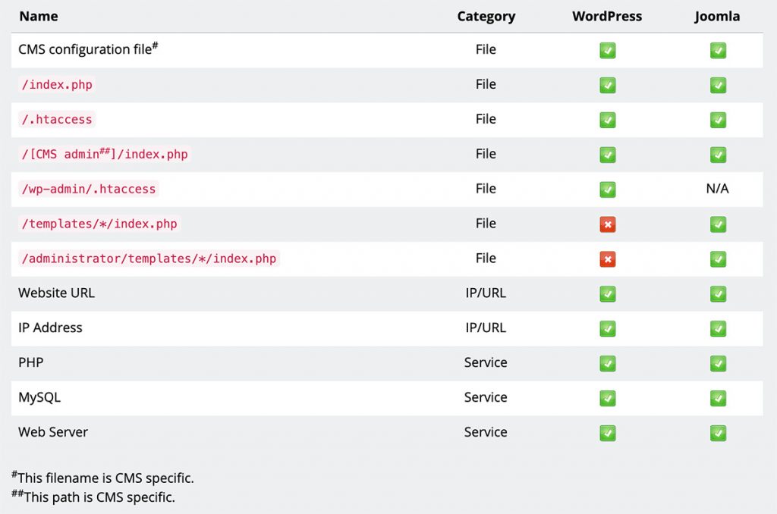Click red cross for WordPress /templates/*/index.php
Image resolution: width=777 pixels, height=514 pixels.
[608, 224]
